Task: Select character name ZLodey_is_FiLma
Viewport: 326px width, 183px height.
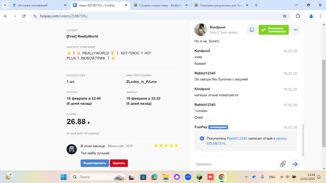Action: click(141, 82)
